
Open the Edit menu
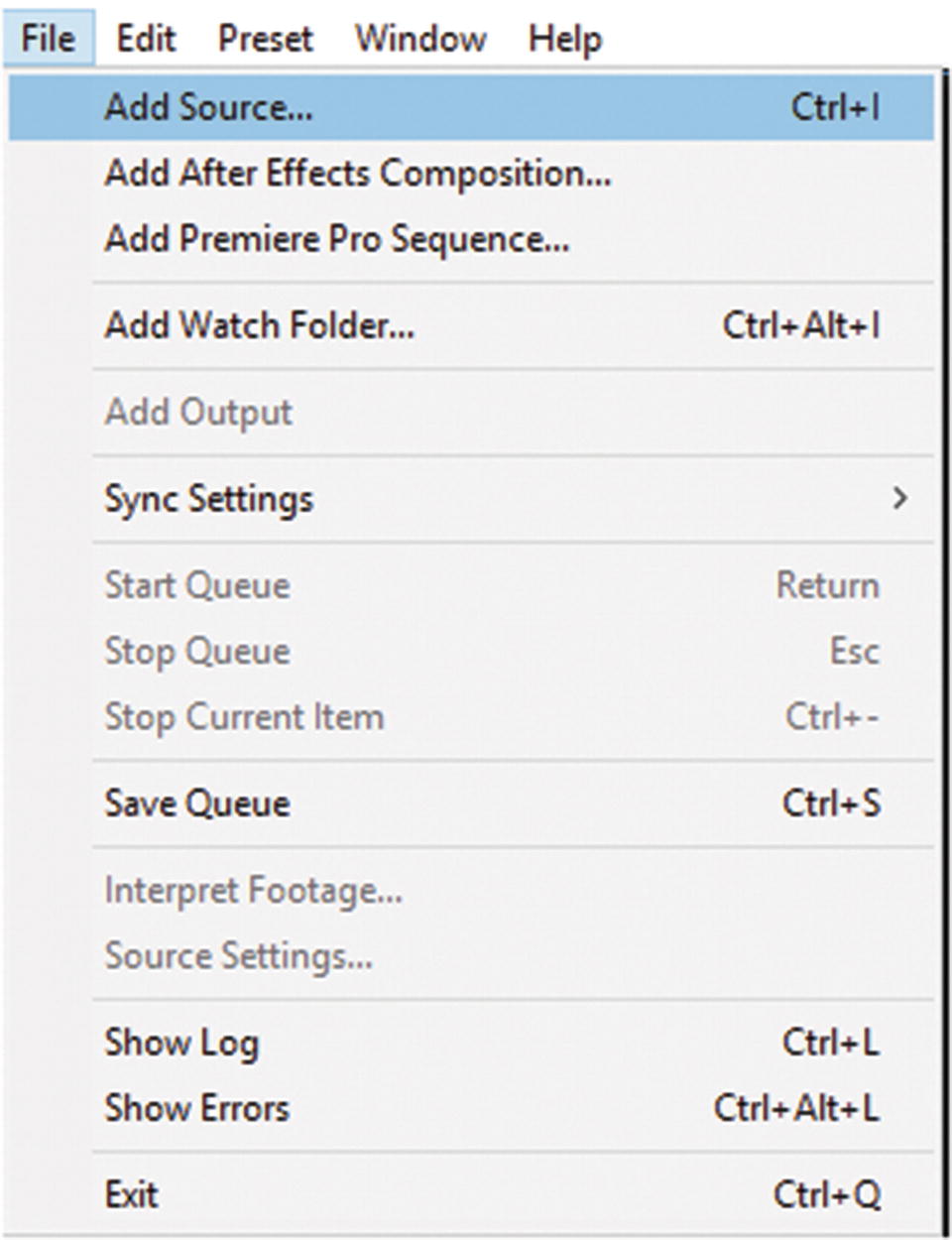tap(146, 39)
